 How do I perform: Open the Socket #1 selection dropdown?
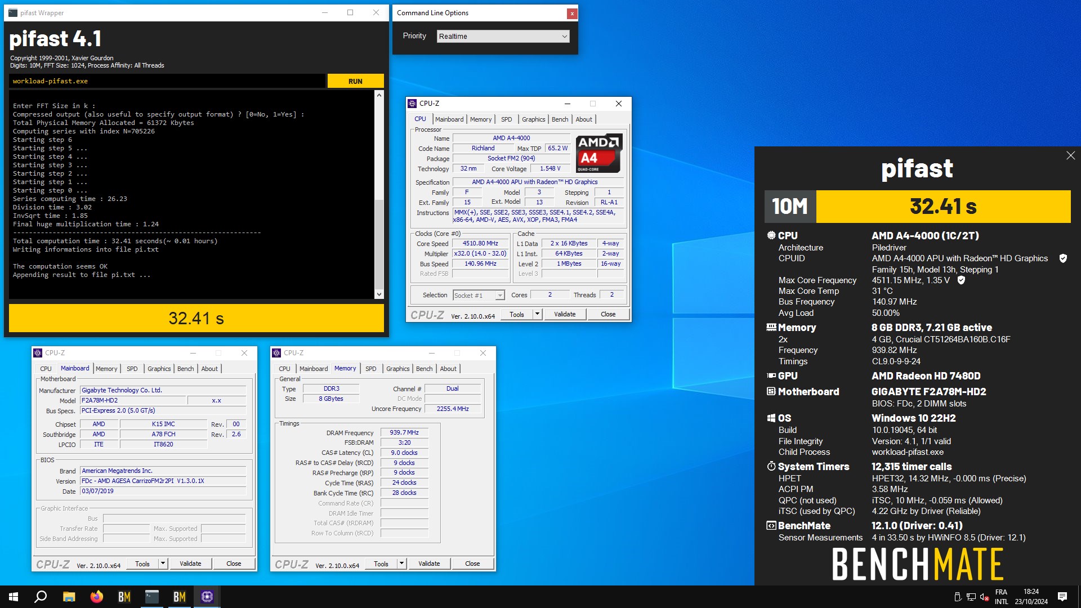pyautogui.click(x=479, y=295)
